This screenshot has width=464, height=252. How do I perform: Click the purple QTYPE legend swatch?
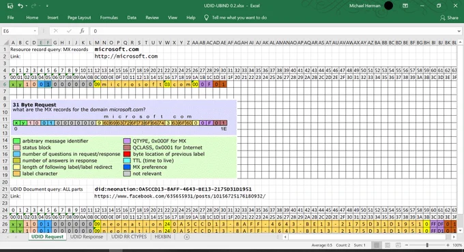pyautogui.click(x=127, y=141)
